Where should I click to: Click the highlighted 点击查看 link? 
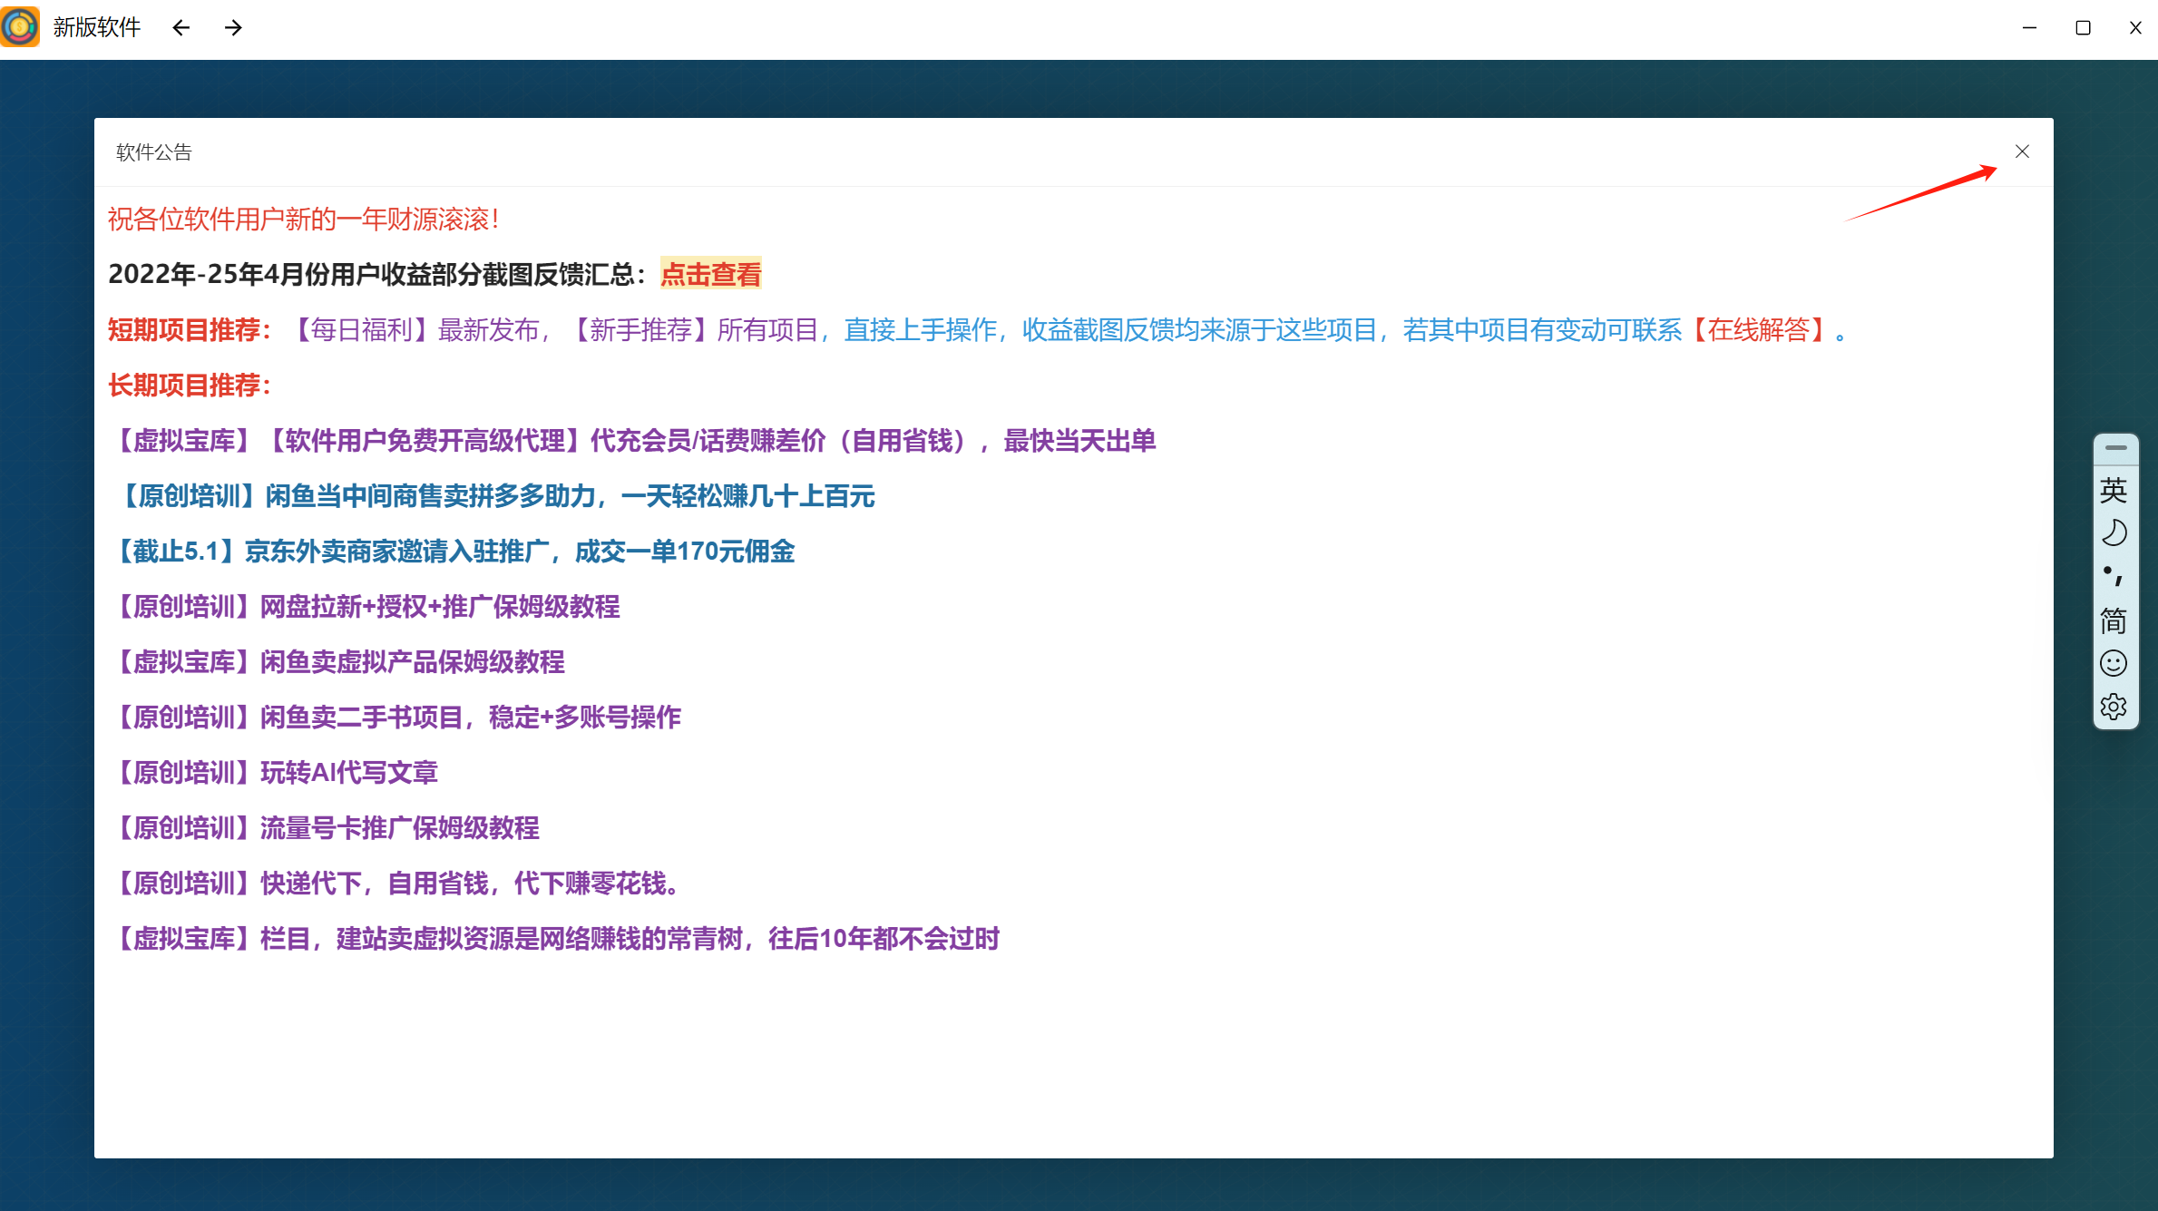coord(710,274)
